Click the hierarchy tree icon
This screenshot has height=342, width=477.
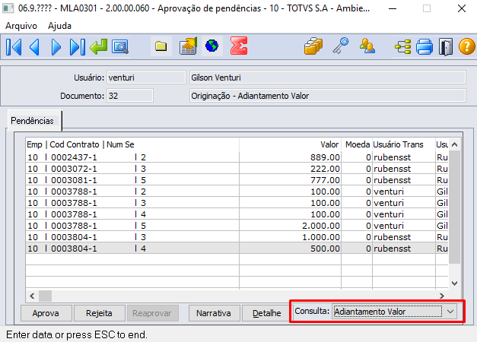pyautogui.click(x=403, y=47)
